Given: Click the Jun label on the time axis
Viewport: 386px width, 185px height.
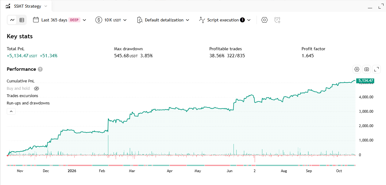Looking at the screenshot, I should coord(229,171).
